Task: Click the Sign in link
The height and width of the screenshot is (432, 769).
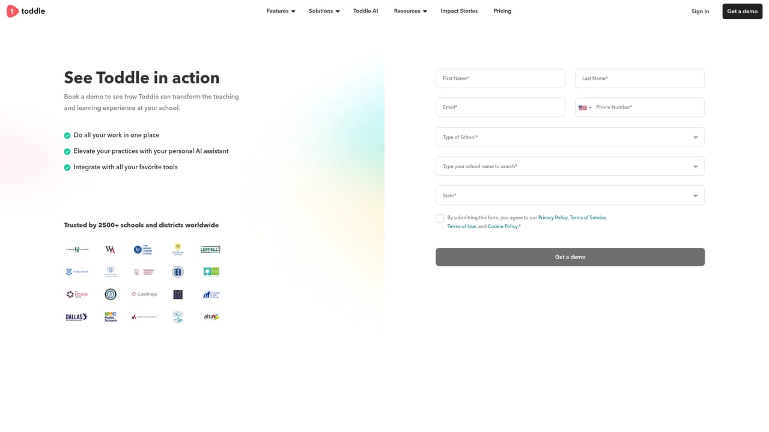Action: (700, 11)
